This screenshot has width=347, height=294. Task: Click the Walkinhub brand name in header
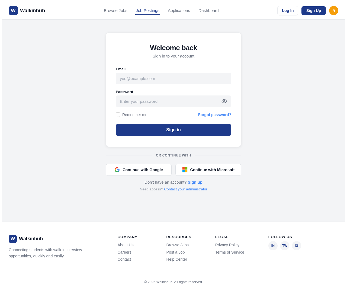point(33,11)
